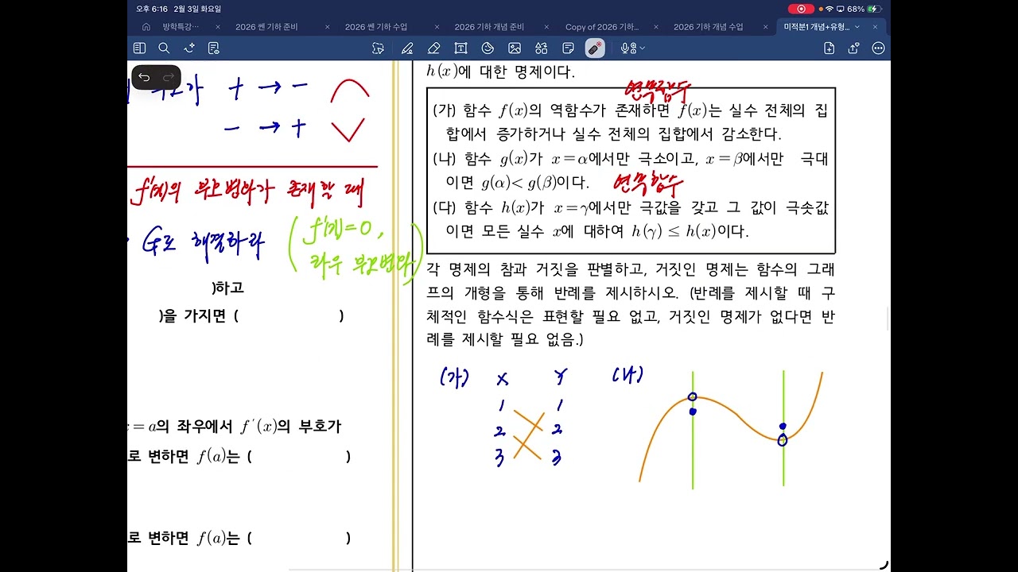
Task: Select the Eraser tool
Action: click(433, 48)
